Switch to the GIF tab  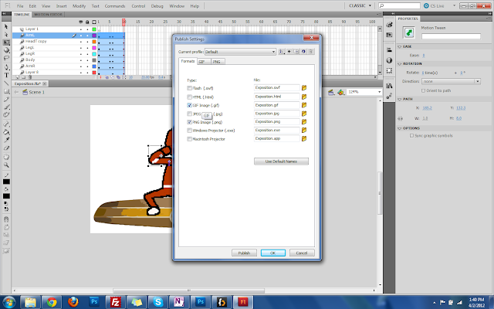point(204,62)
